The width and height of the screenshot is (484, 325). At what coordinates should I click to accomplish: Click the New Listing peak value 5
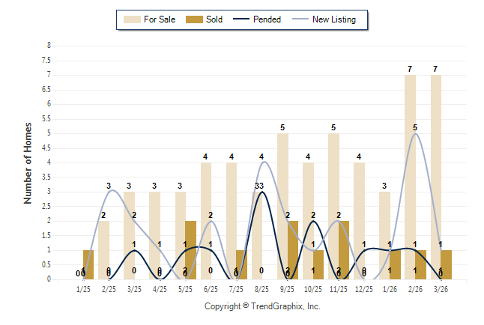(415, 127)
